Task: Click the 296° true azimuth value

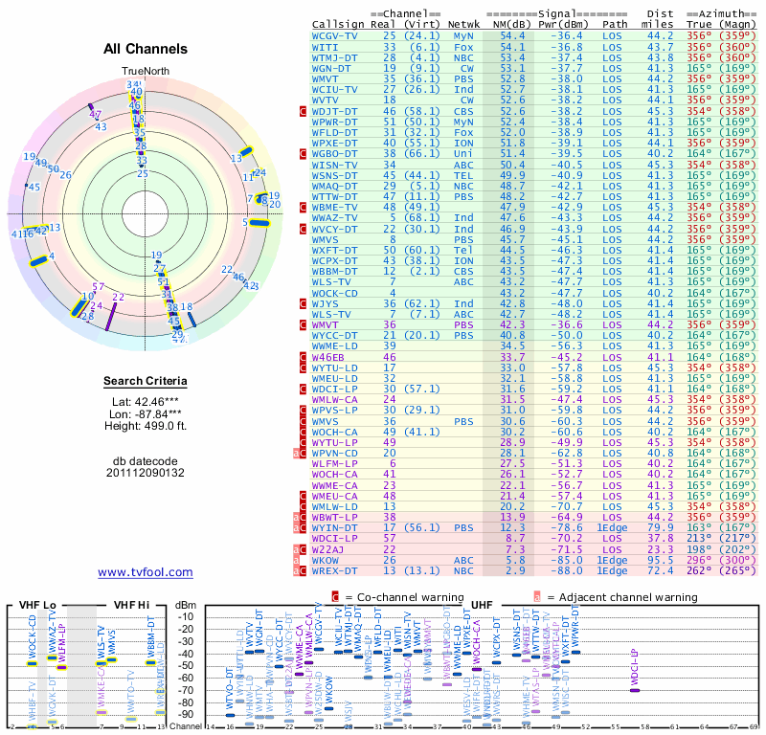Action: point(699,560)
